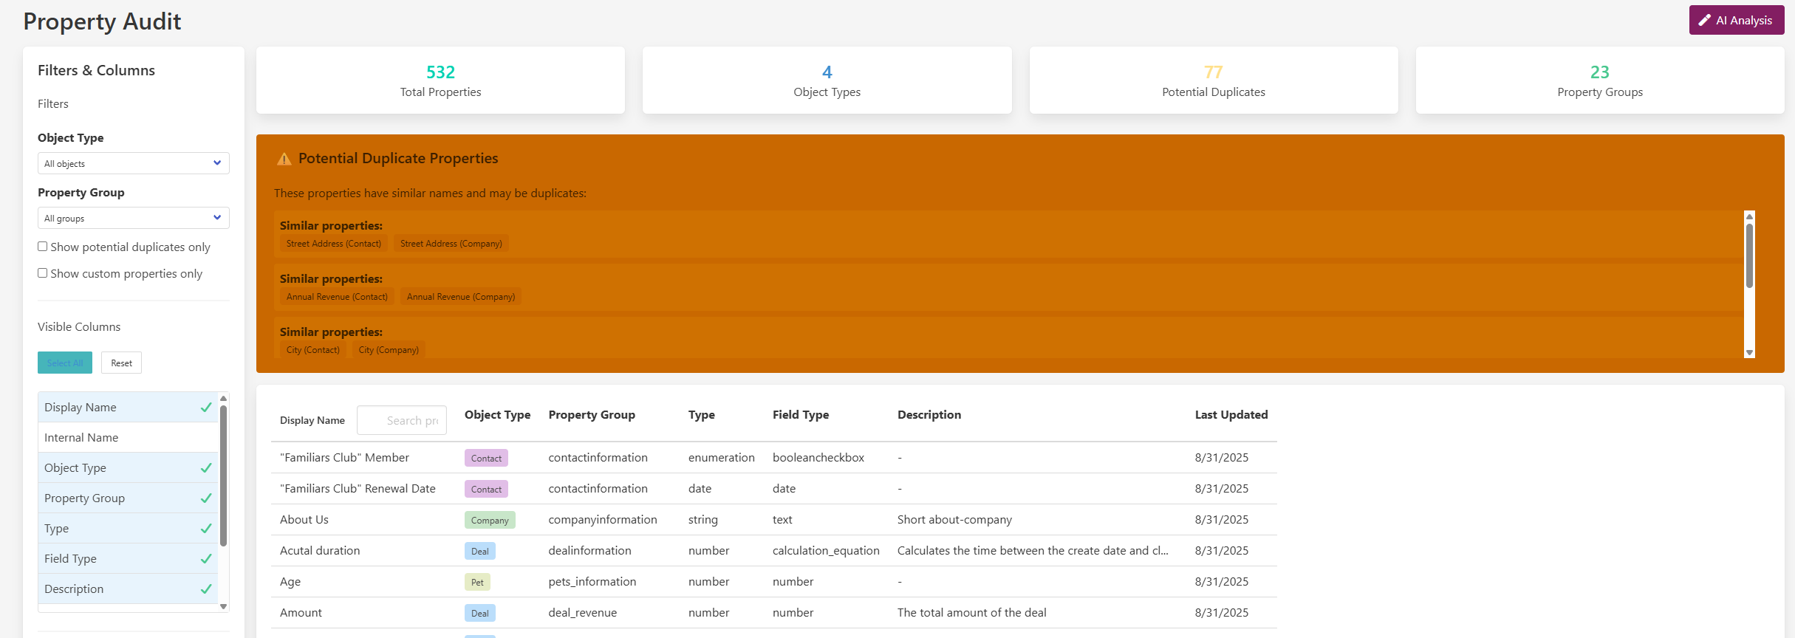Click the '"Familiars Club" Member' row name
This screenshot has width=1795, height=638.
point(344,458)
